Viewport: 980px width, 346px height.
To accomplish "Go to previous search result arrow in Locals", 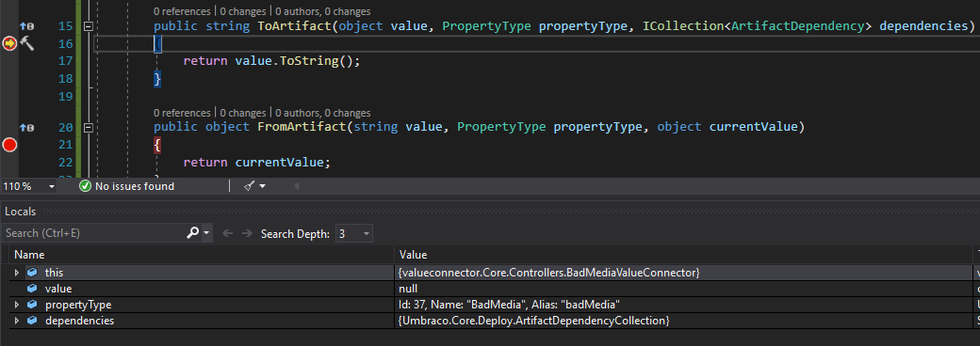I will click(227, 234).
